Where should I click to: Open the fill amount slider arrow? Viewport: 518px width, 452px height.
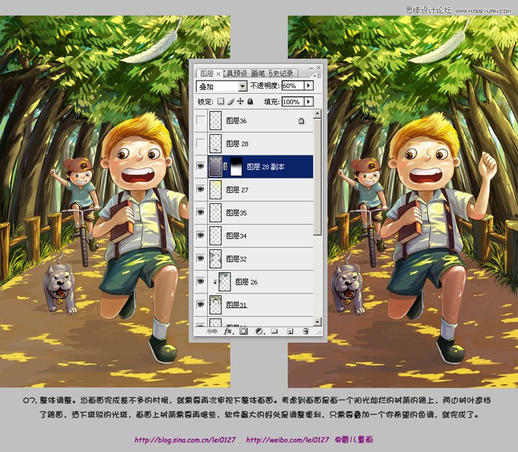click(308, 102)
